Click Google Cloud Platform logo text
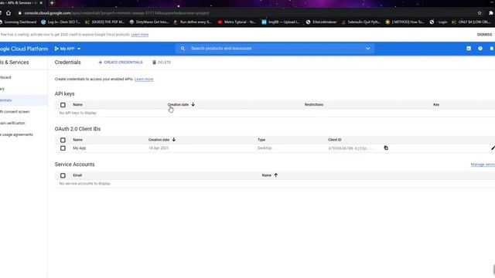This screenshot has height=278, width=495. (x=24, y=49)
